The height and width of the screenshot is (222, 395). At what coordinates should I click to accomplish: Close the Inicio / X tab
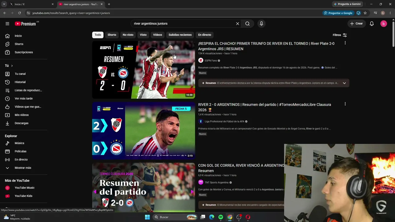pos(52,4)
